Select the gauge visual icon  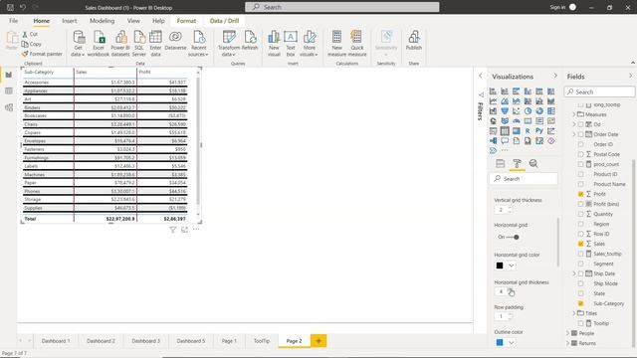tap(517, 121)
